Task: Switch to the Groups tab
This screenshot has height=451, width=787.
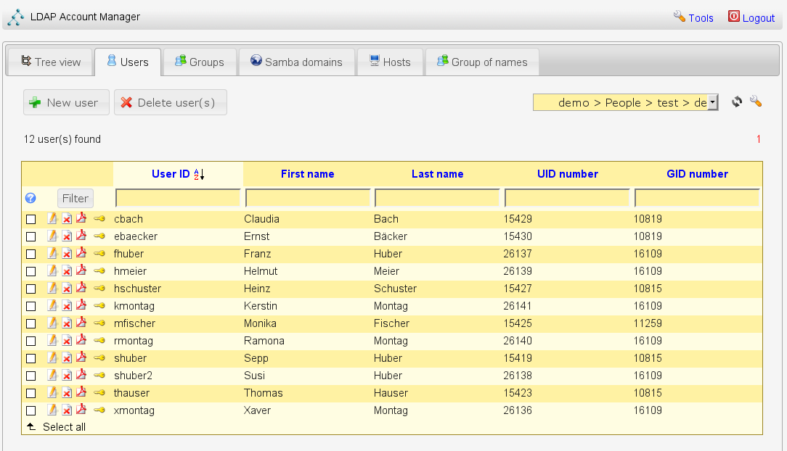Action: pyautogui.click(x=200, y=62)
